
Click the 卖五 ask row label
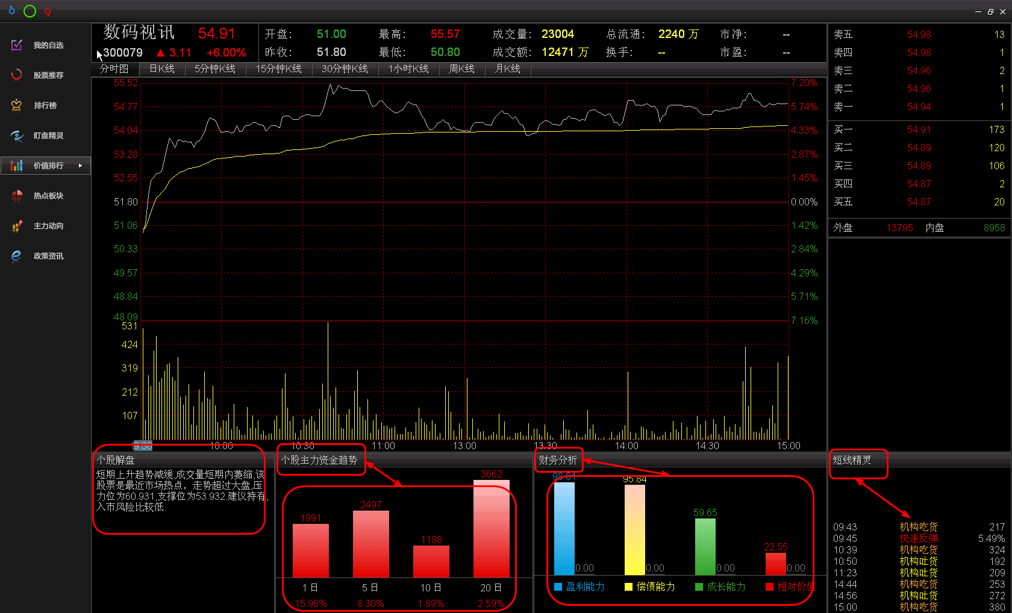[843, 34]
